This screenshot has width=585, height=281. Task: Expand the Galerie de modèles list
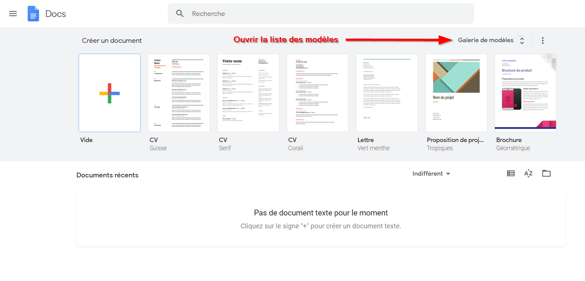[491, 40]
